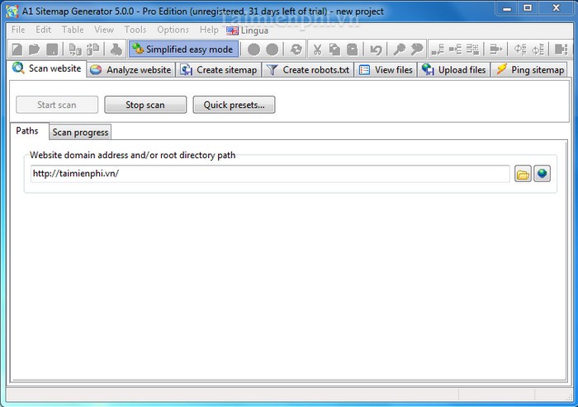578x407 pixels.
Task: Click the New project toolbar icon
Action: tap(17, 49)
